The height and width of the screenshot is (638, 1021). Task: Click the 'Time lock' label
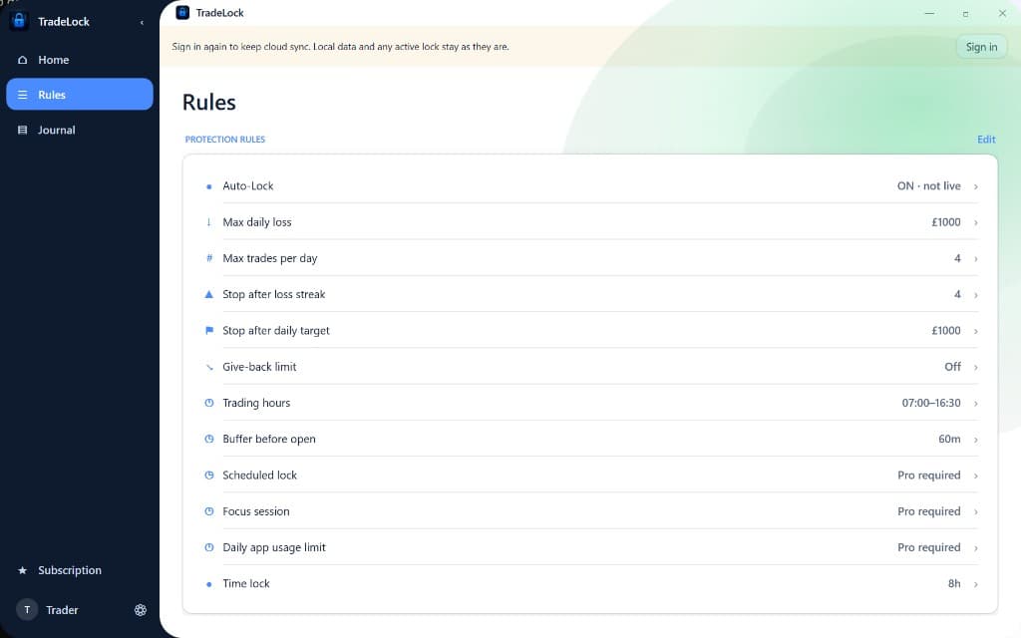click(x=246, y=583)
